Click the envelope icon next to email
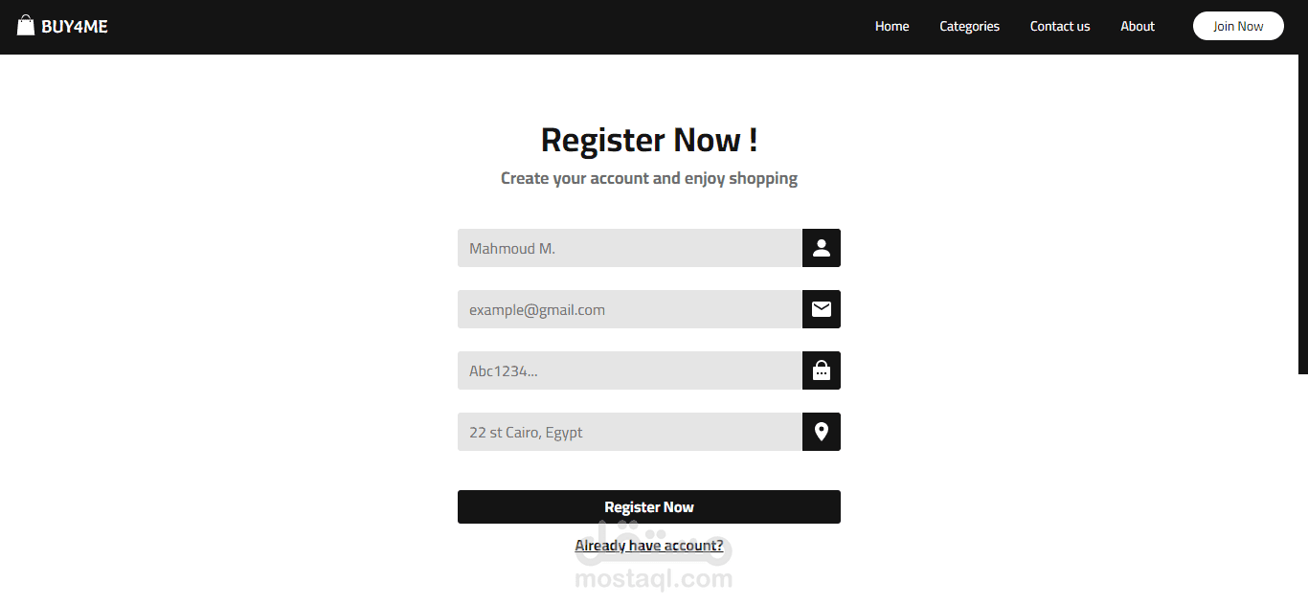 tap(821, 309)
